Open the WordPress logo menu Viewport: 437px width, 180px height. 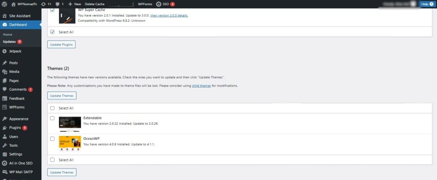[4, 4]
